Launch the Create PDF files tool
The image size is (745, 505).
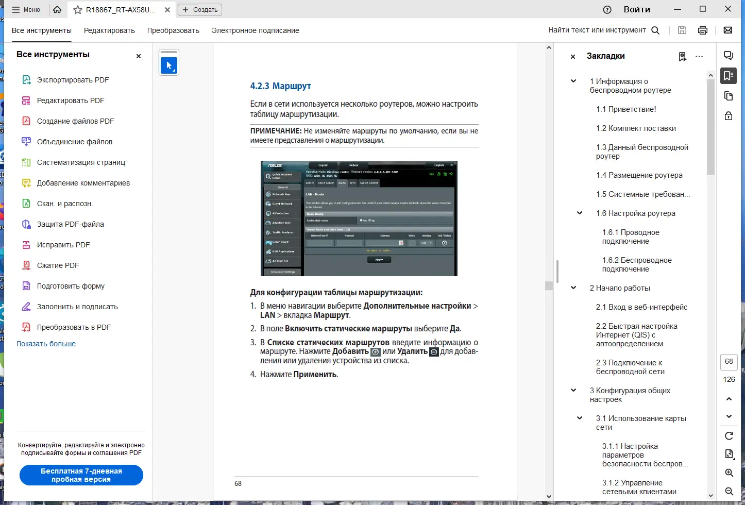click(x=67, y=121)
